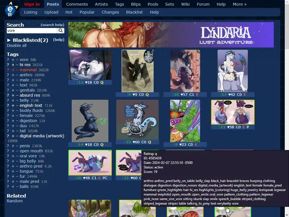Viewport: 289px width, 217px height.
Task: Click the Help link in the submenu bar
Action: [154, 12]
